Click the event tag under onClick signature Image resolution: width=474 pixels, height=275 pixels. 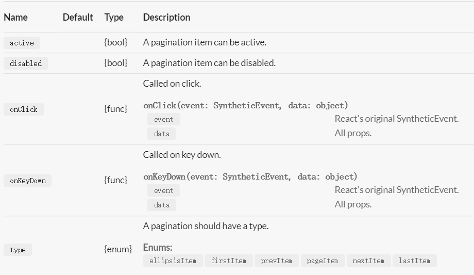pyautogui.click(x=163, y=119)
